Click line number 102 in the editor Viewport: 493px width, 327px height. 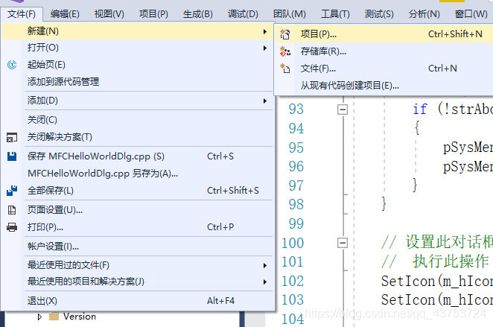293,281
